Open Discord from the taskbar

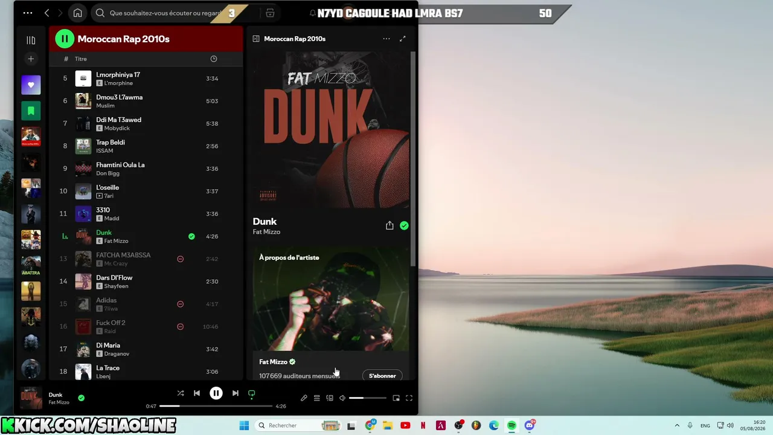(530, 425)
